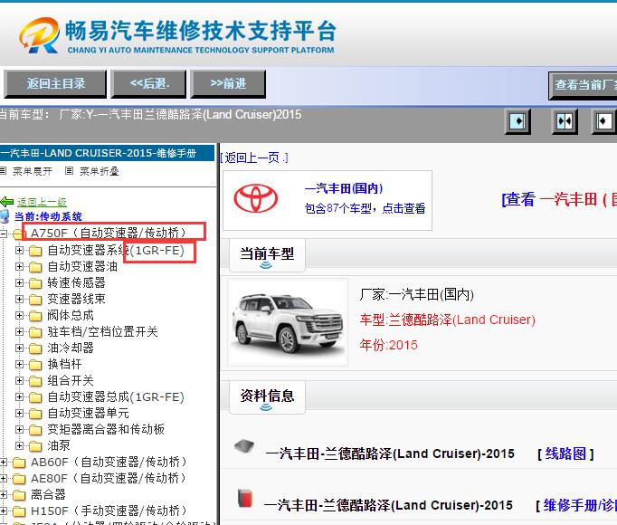Click the folder icon for 转速传感器
The height and width of the screenshot is (525, 617).
click(35, 283)
